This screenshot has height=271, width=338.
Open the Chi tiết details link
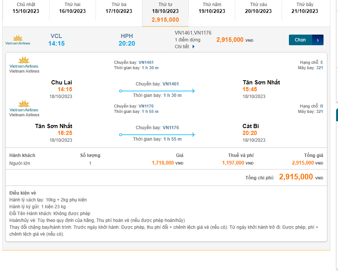tap(183, 47)
